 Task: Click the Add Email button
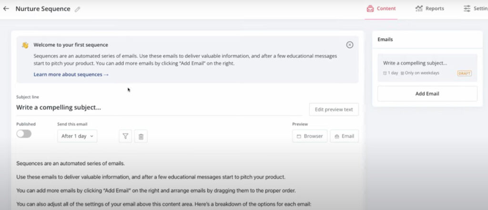427,94
